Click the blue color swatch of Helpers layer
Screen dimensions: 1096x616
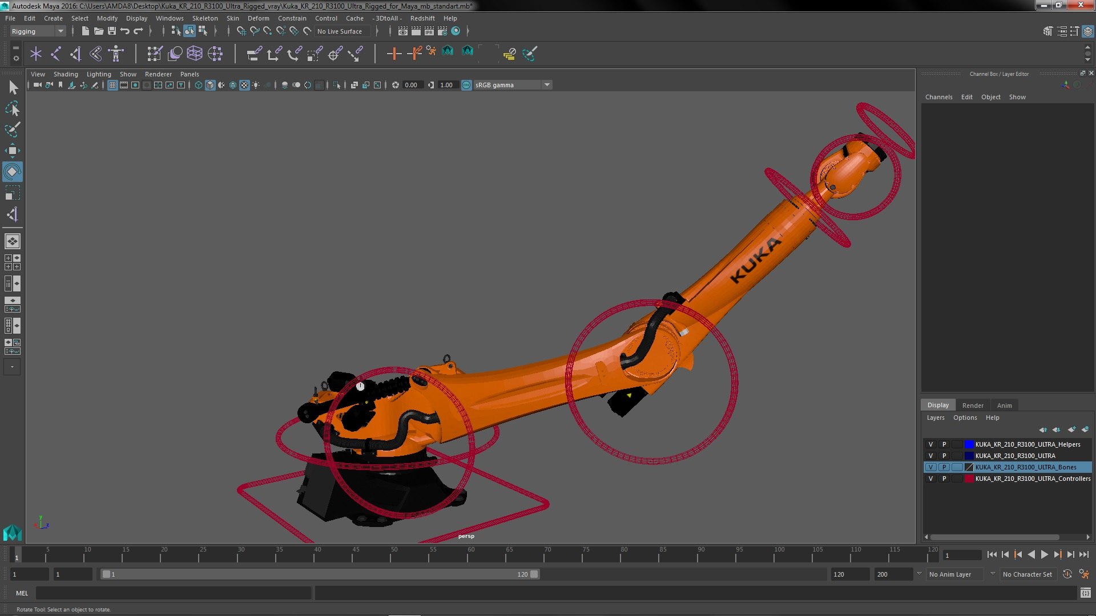point(969,444)
